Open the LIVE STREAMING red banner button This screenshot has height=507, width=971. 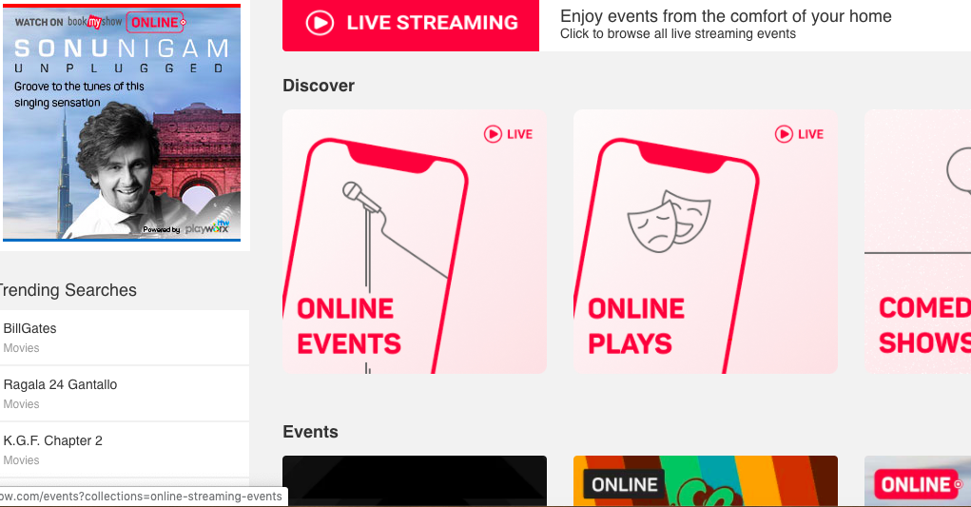pyautogui.click(x=411, y=26)
